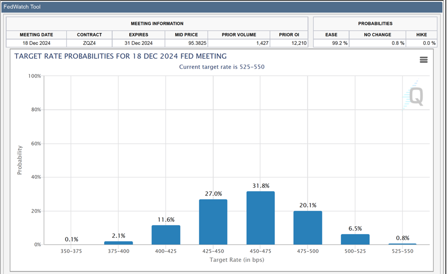Viewport: 448px width, 274px height.
Task: Click the 31.8% data label
Action: [261, 186]
